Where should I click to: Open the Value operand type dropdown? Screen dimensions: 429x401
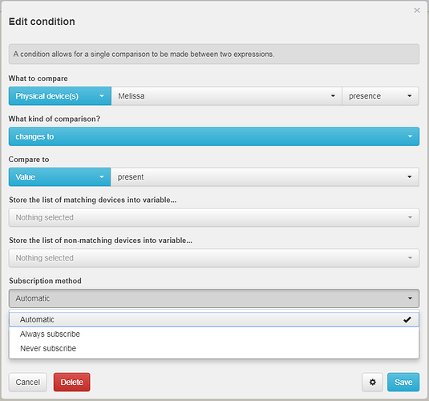pos(59,177)
